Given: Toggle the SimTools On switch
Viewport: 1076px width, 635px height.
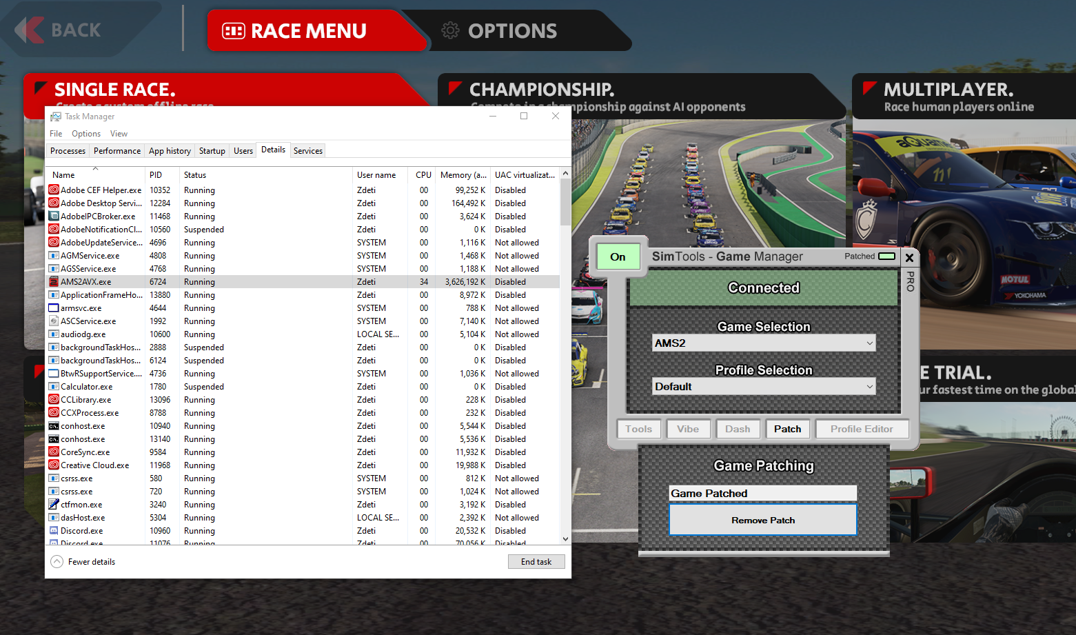Looking at the screenshot, I should point(618,257).
